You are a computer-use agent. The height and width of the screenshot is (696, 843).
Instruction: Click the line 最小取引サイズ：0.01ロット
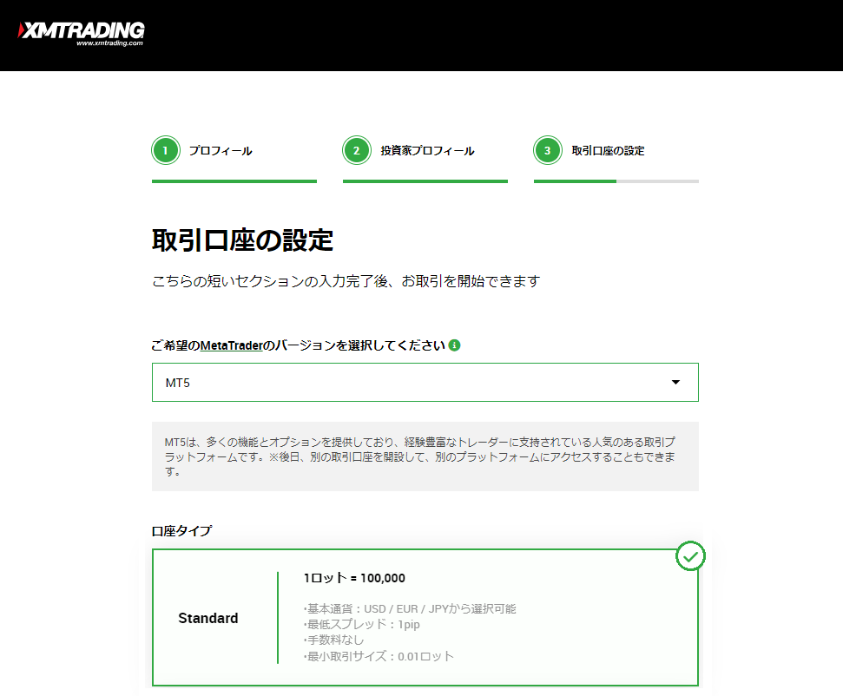tap(379, 656)
